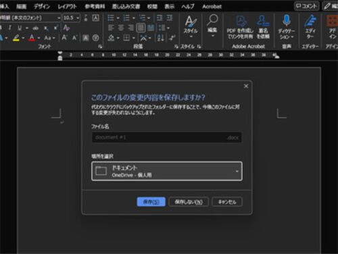Click the numbered list icon
Viewport: 338px width, 254px height.
coord(126,18)
